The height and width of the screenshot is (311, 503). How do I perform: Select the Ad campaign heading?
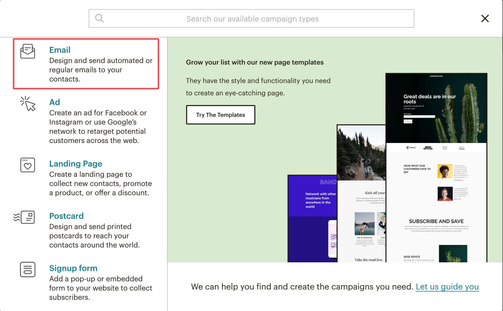pos(54,102)
